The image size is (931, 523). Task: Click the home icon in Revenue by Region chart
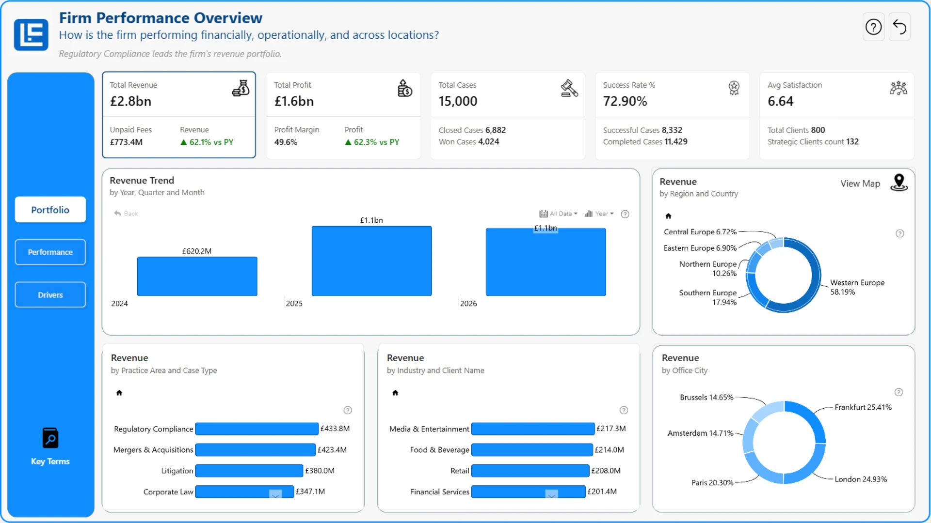point(668,216)
